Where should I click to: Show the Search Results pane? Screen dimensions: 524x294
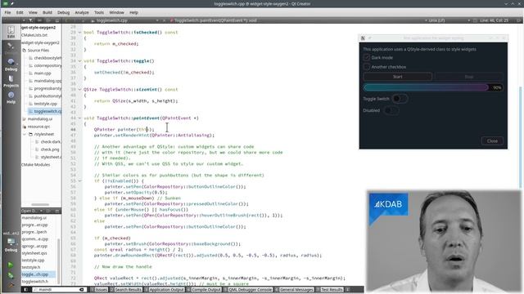(x=126, y=290)
